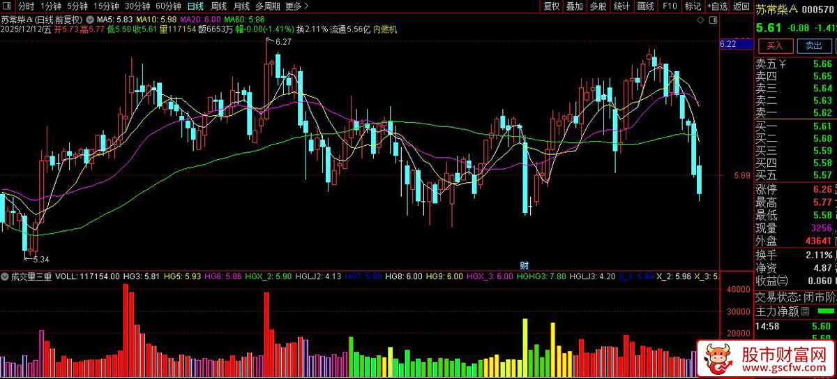
Task: Click the MA60: 5.86 indicator label
Action: [x=244, y=19]
